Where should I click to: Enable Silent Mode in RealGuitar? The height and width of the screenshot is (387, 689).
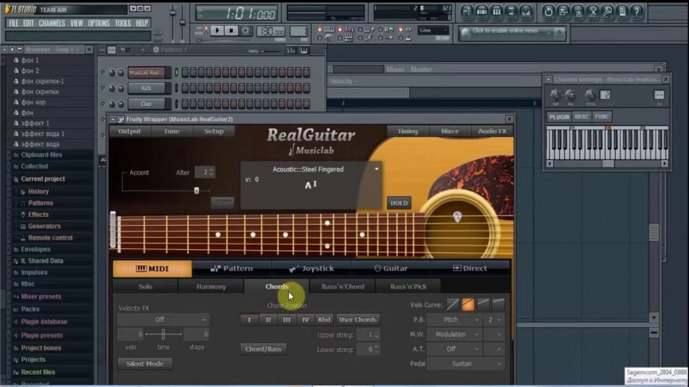pos(145,364)
